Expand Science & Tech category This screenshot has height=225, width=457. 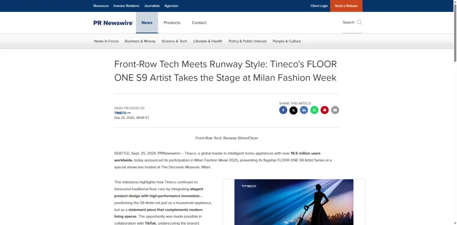pyautogui.click(x=174, y=41)
